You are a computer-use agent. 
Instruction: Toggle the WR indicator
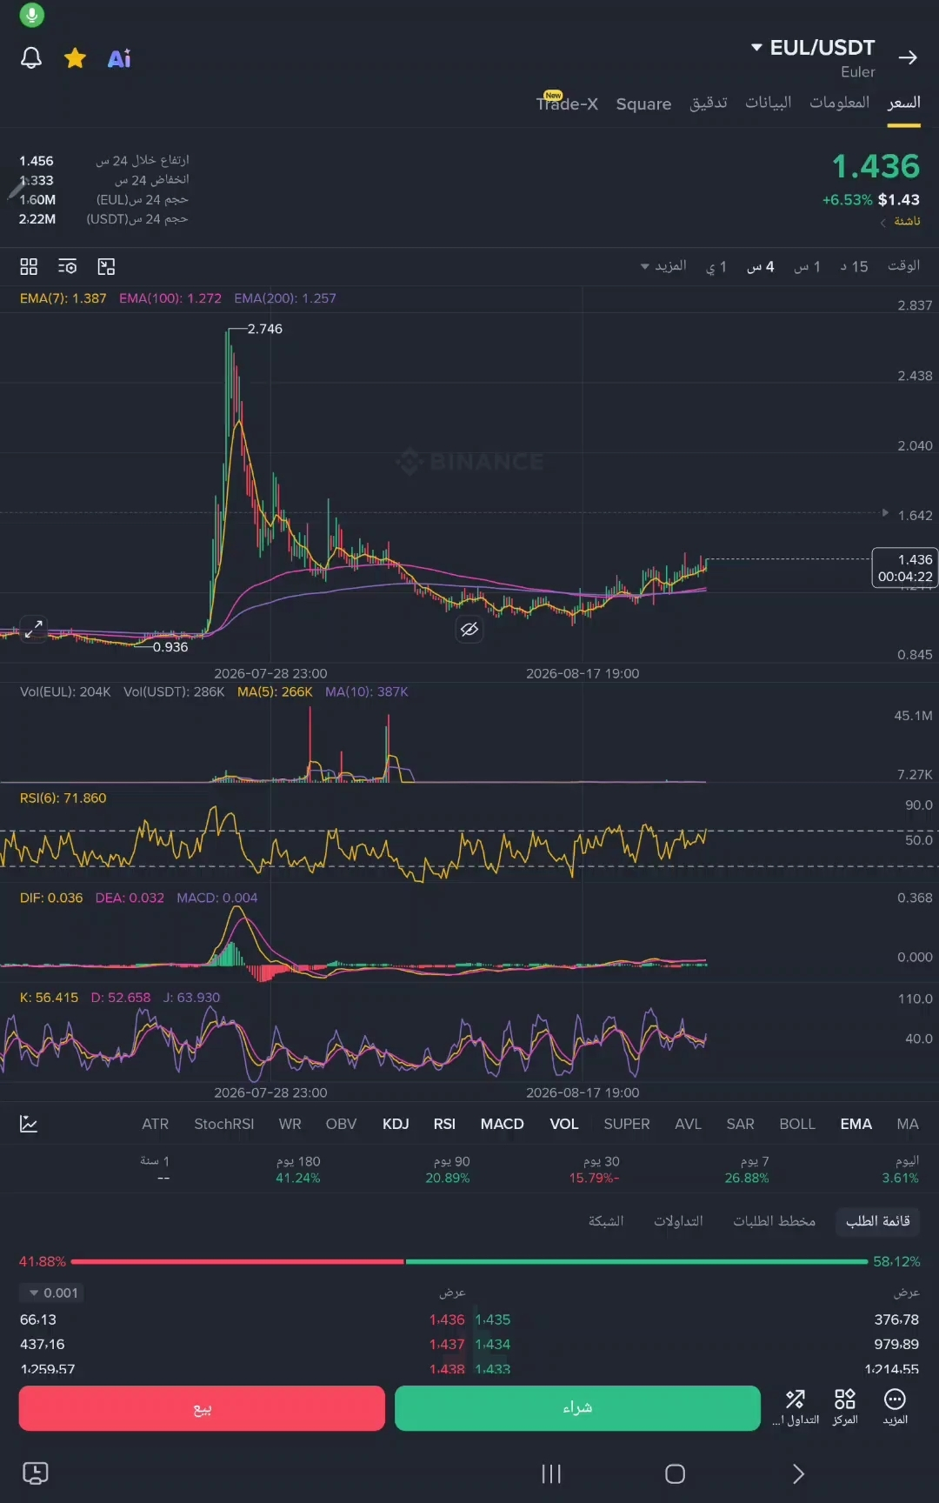tap(290, 1124)
